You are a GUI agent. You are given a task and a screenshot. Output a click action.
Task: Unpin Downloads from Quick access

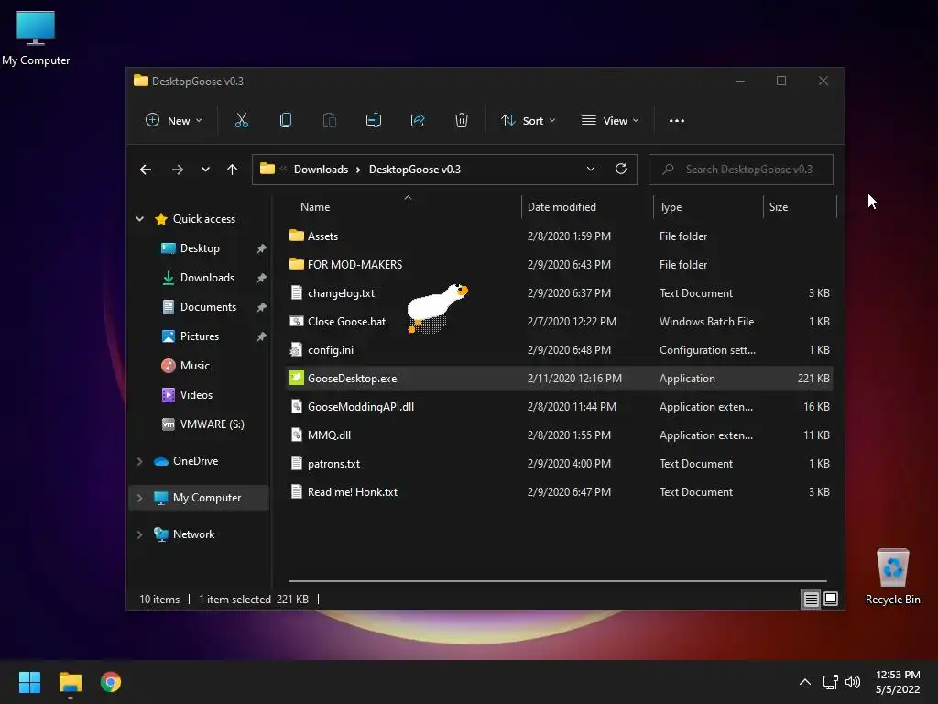pos(261,278)
